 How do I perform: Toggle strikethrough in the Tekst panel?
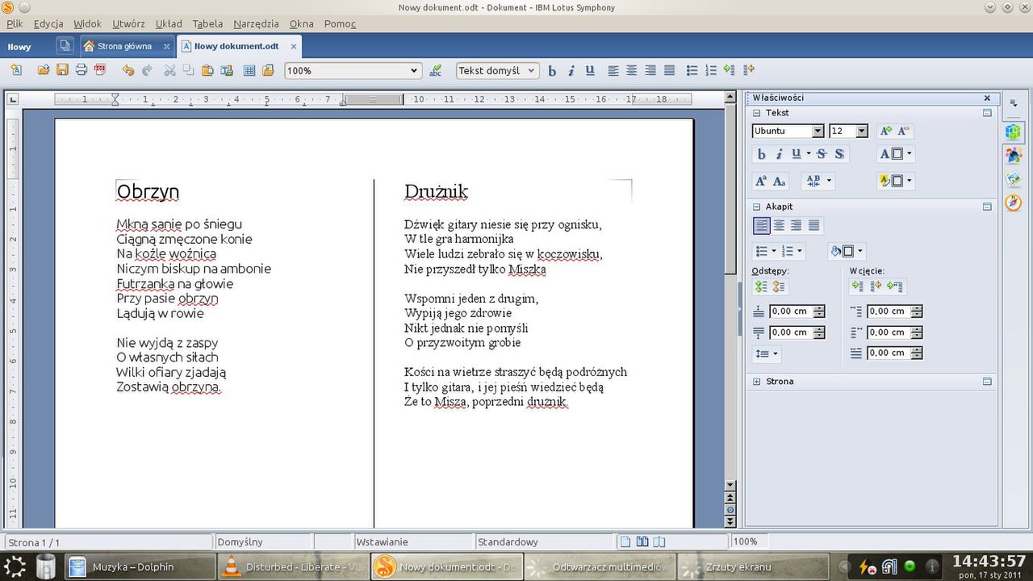coord(822,153)
